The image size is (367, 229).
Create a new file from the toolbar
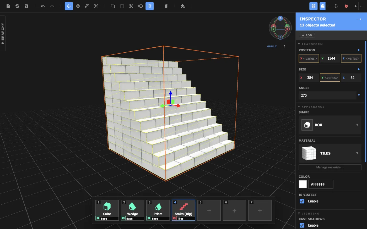pyautogui.click(x=8, y=6)
